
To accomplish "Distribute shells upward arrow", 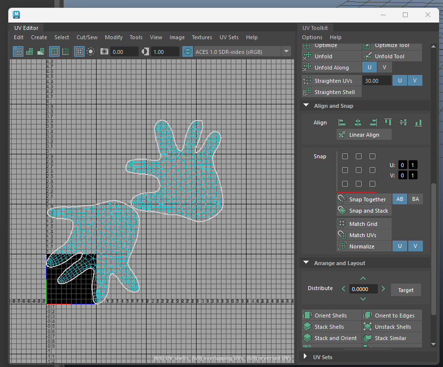I will 363,279.
